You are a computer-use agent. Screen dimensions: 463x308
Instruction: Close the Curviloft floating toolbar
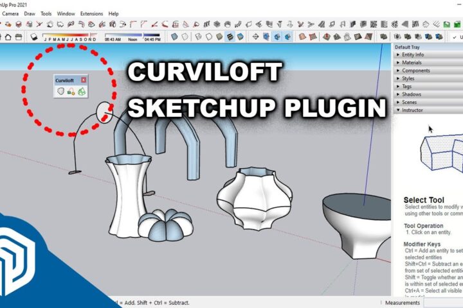[x=84, y=80]
